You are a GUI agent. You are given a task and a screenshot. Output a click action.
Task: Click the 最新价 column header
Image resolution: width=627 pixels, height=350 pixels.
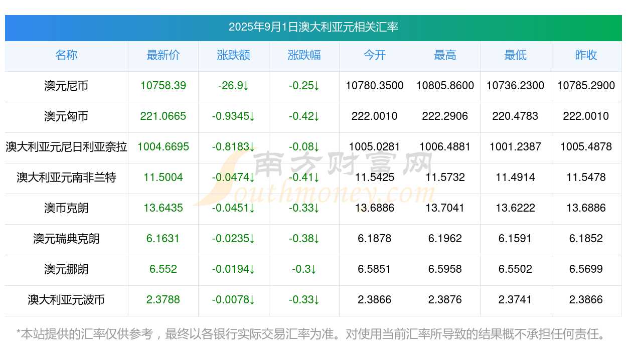(x=163, y=55)
